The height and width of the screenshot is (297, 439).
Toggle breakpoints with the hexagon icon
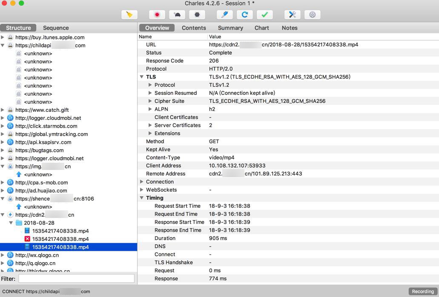[x=197, y=14]
